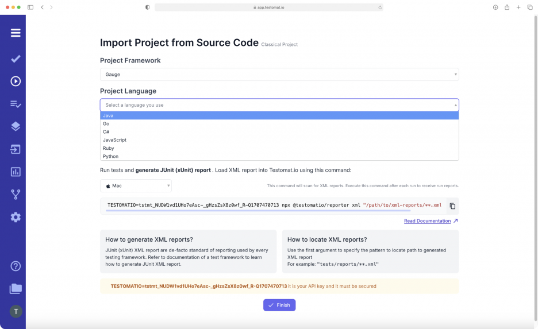Open the bar chart analytics icon
The height and width of the screenshot is (329, 538).
pos(16,172)
